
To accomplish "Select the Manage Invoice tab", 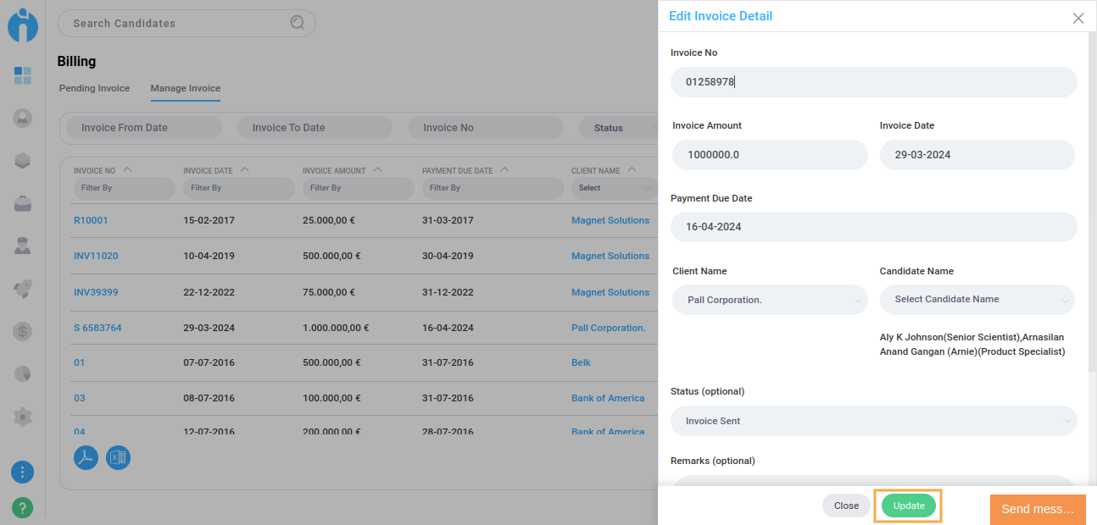I will [185, 88].
